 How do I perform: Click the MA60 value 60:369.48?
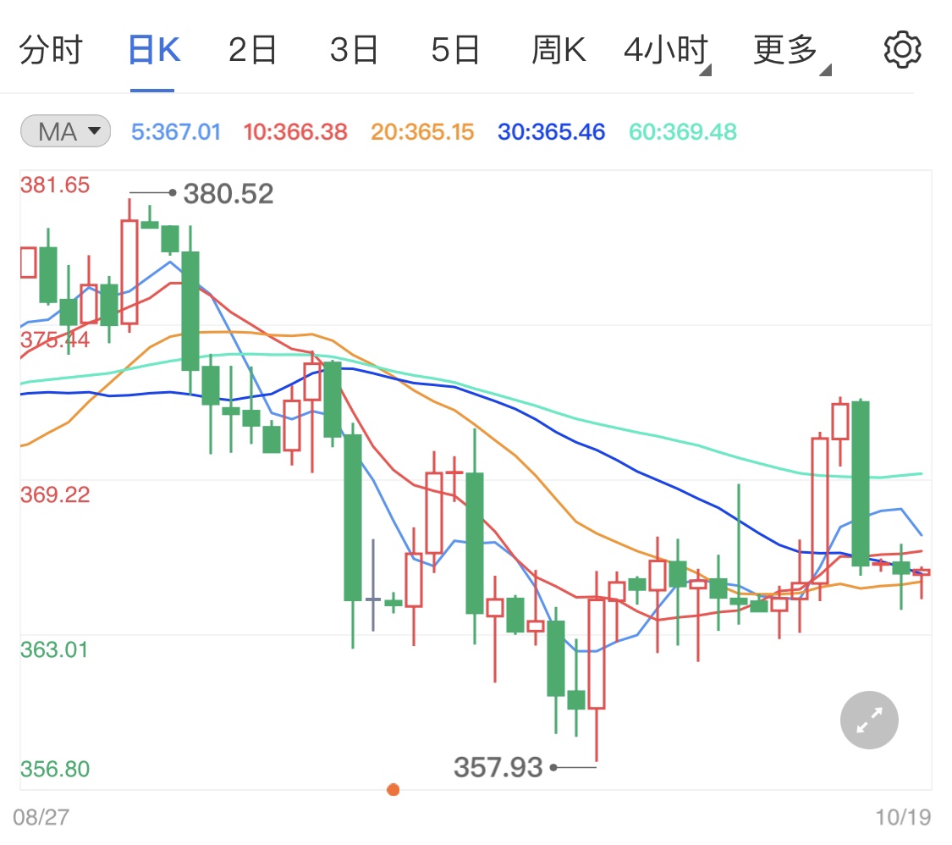[682, 132]
